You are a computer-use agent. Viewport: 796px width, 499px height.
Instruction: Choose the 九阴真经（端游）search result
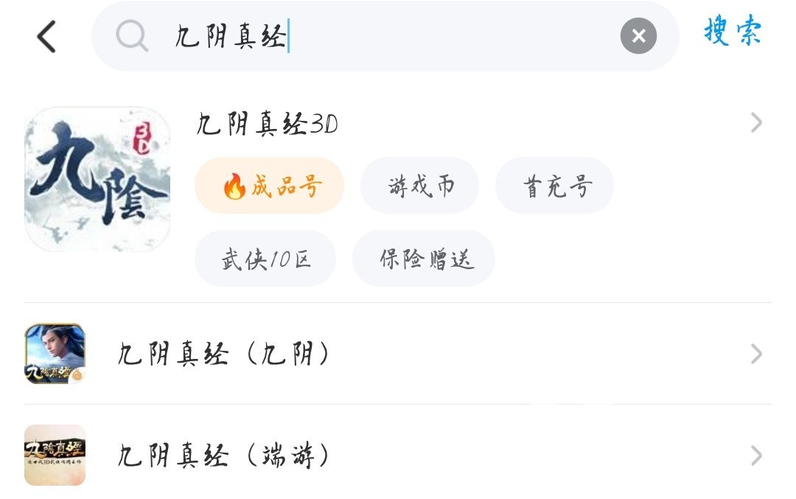pos(224,456)
